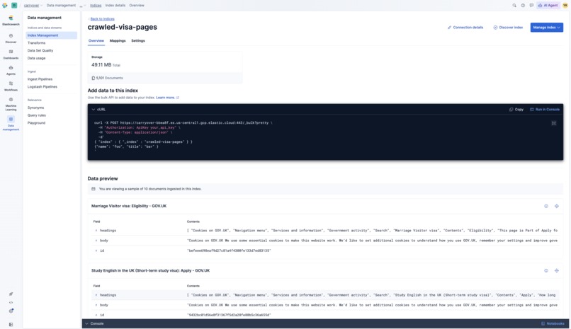Click the crawled-visa-pages index title
Screen dimensions: 571x329
(123, 28)
